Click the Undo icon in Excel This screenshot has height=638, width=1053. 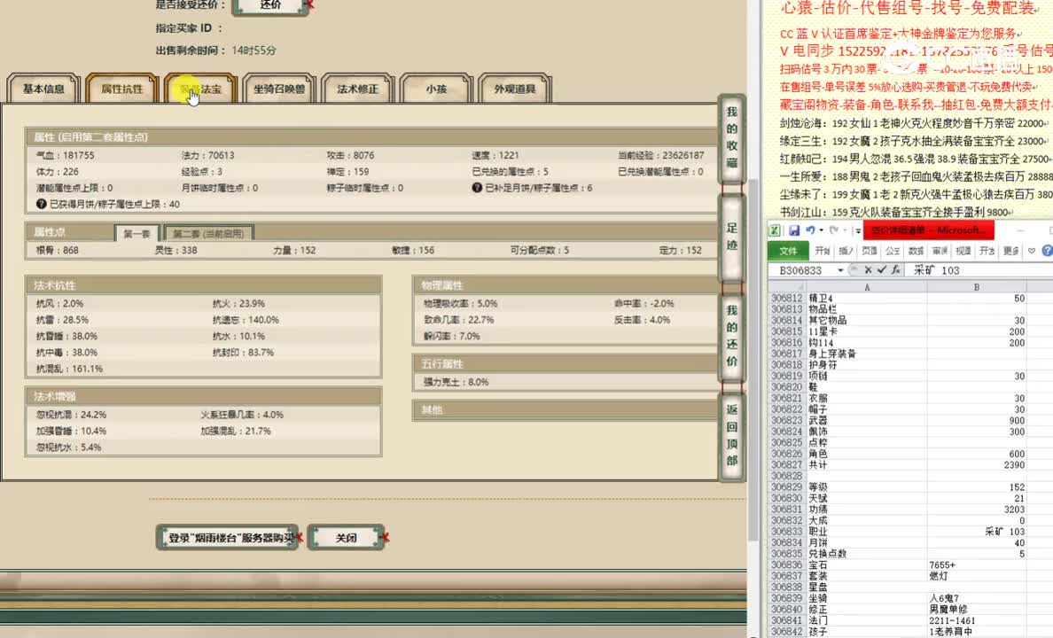point(811,231)
